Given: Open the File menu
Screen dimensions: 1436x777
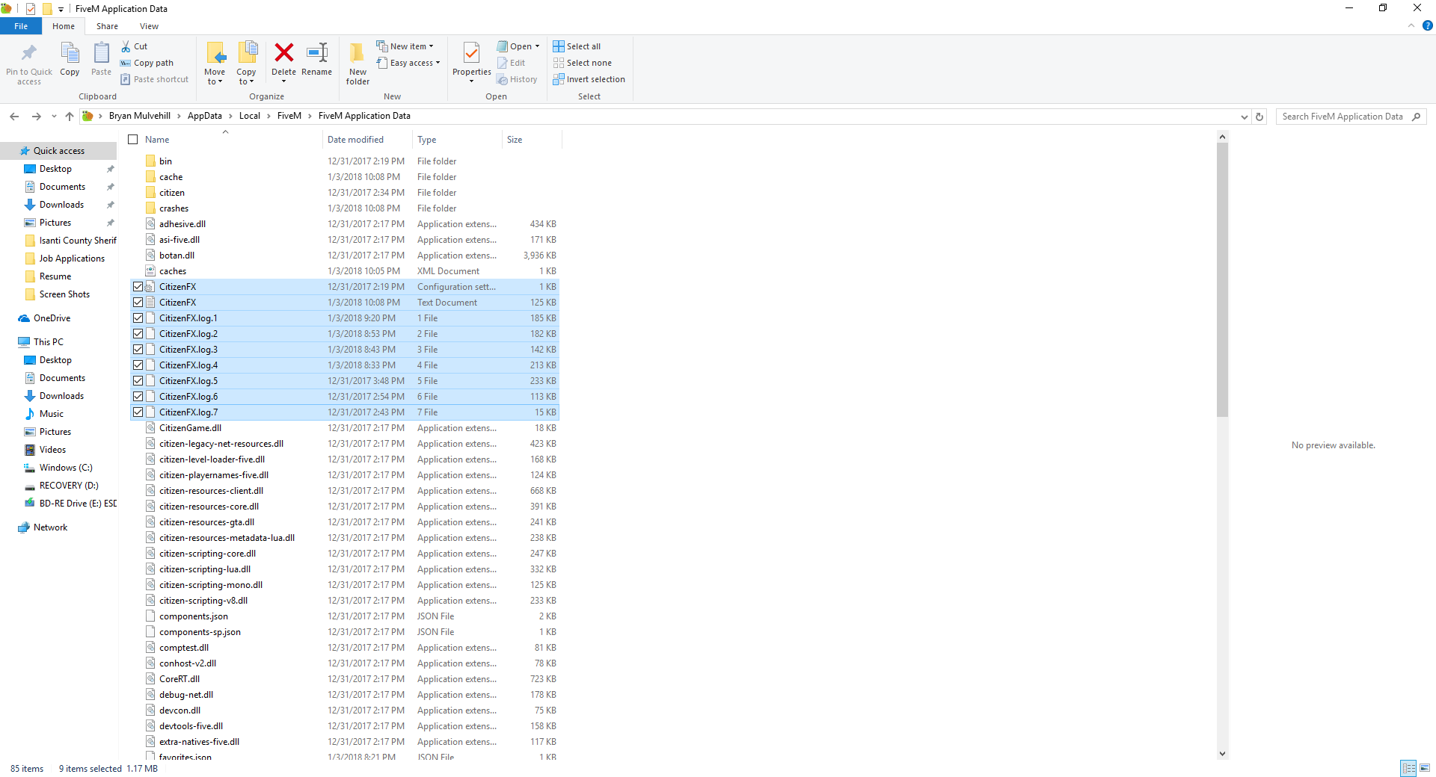Looking at the screenshot, I should point(21,26).
